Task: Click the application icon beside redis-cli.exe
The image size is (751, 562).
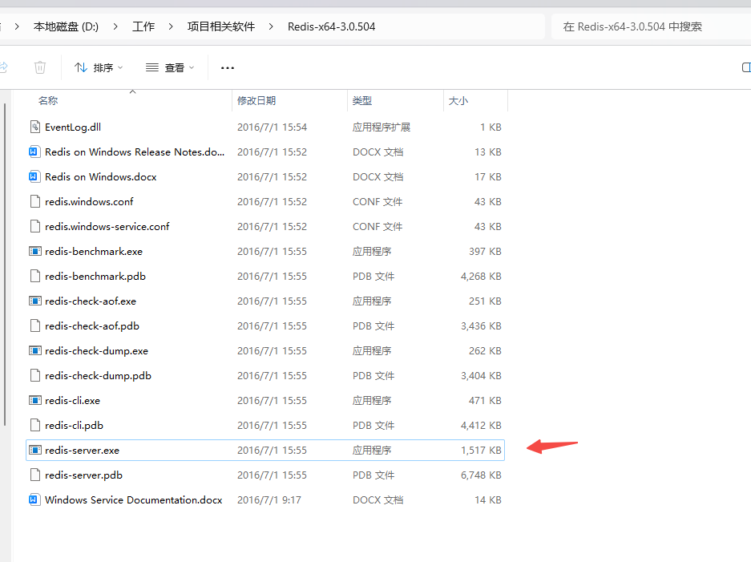Action: 34,400
